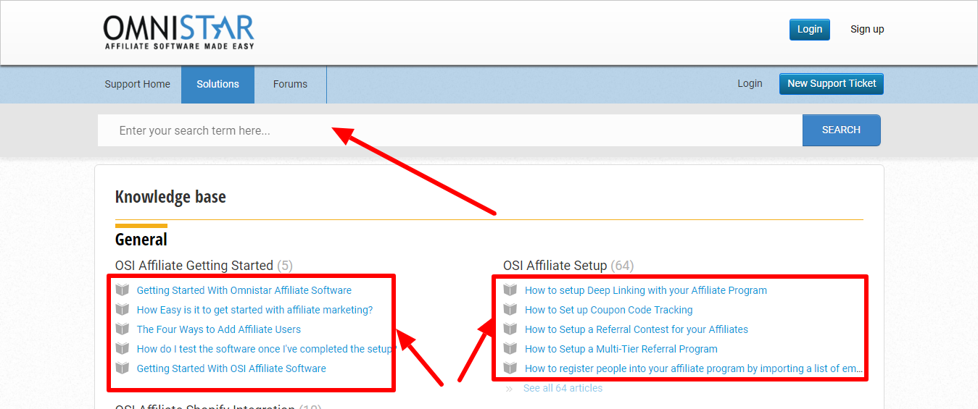Image resolution: width=978 pixels, height=409 pixels.
Task: Click See all 64 articles link
Action: tap(563, 388)
